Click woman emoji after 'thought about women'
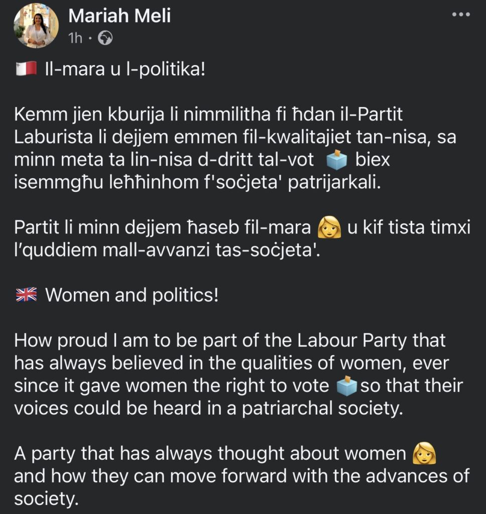The image size is (486, 514). click(x=424, y=454)
